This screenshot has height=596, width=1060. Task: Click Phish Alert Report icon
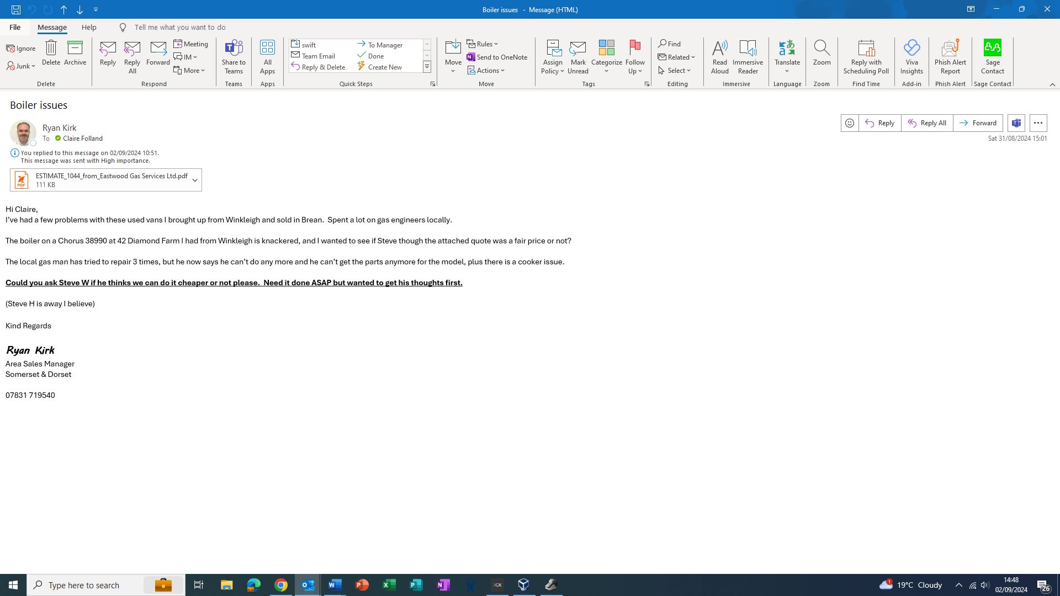950,56
